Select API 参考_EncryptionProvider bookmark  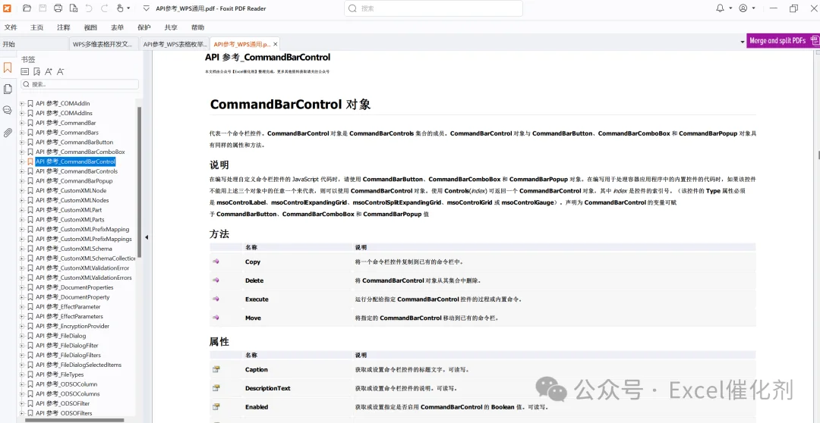coord(72,326)
